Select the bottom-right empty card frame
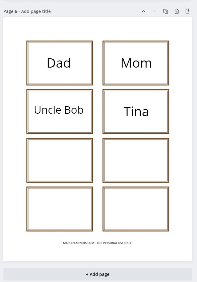 click(x=136, y=209)
